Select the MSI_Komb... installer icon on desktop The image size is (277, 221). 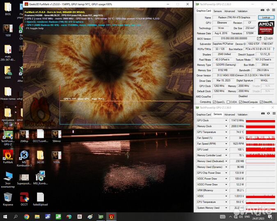[40, 178]
